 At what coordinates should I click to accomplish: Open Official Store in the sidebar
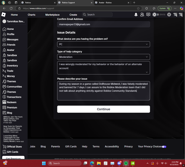pyautogui.click(x=12, y=147)
